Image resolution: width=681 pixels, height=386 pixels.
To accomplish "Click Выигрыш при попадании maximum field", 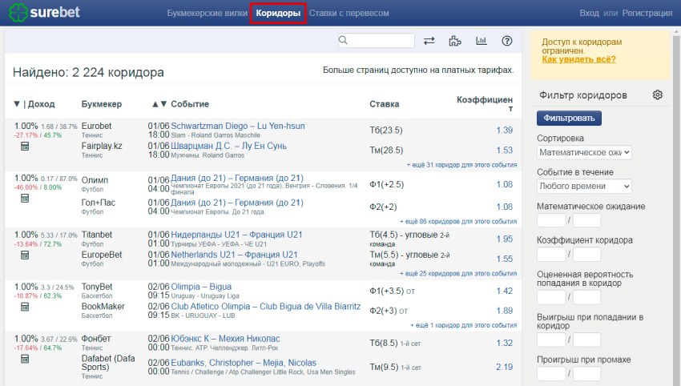I will click(586, 340).
